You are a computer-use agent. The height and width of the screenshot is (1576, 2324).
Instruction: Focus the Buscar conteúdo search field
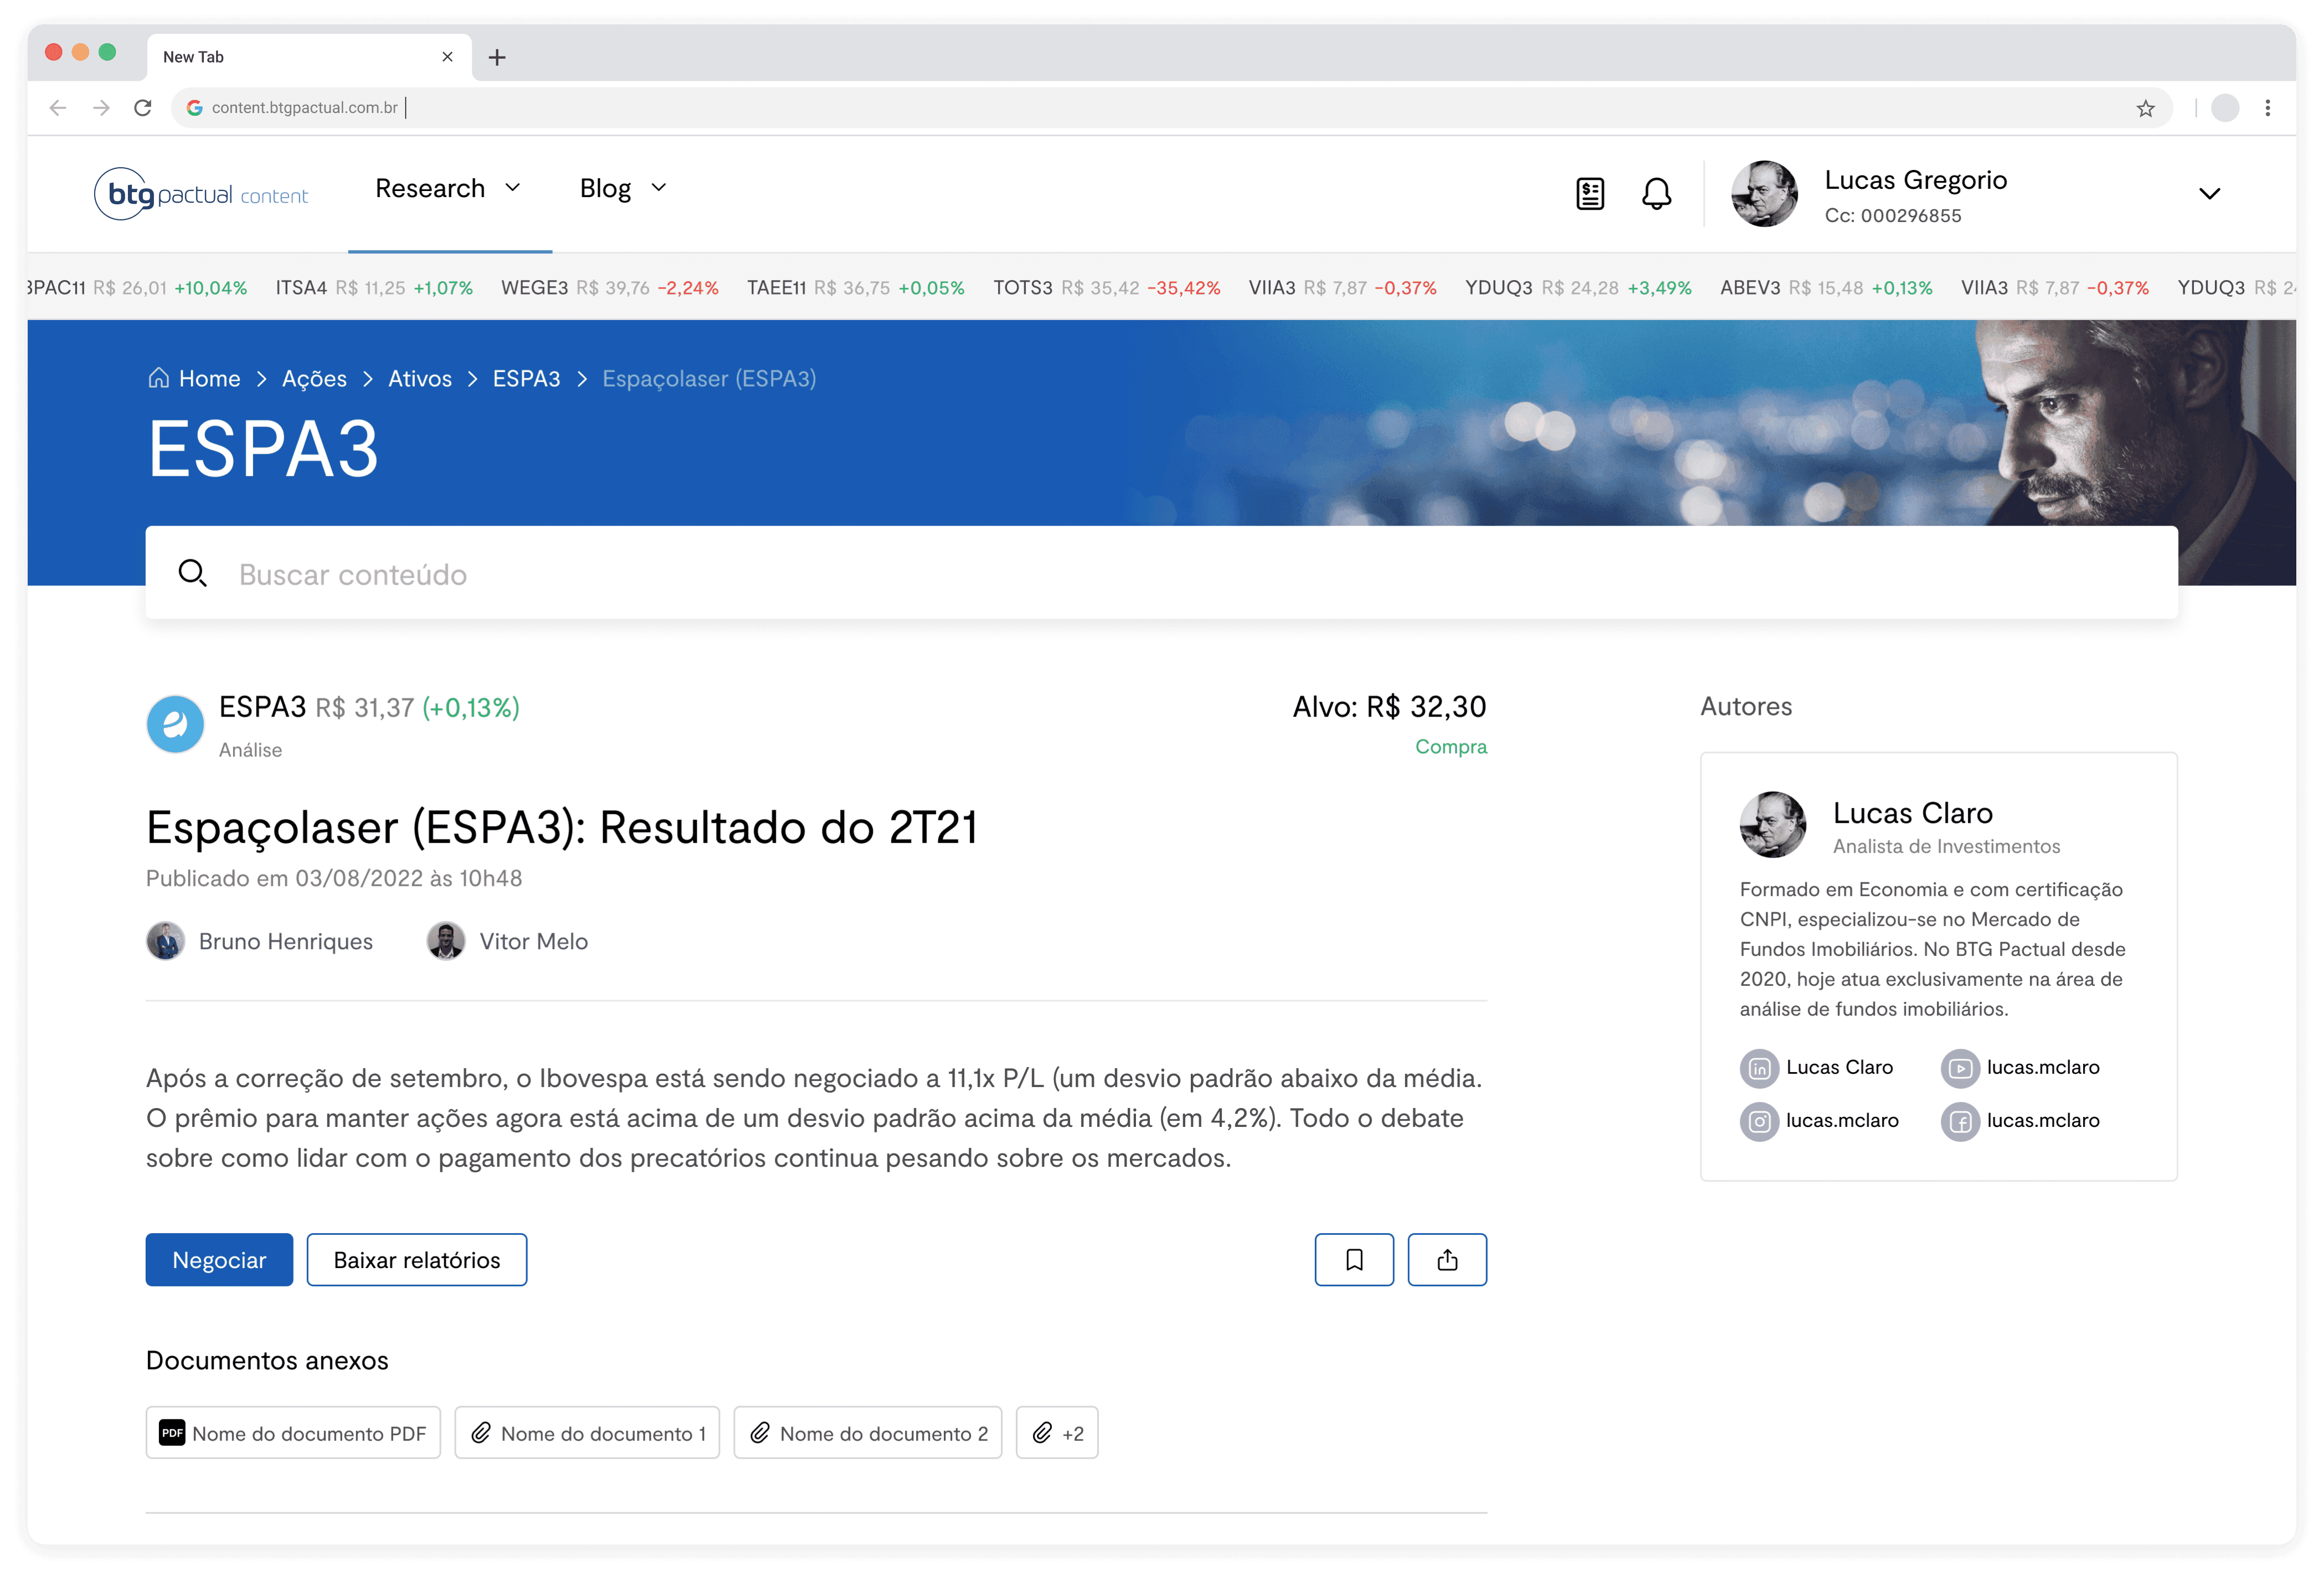1160,574
